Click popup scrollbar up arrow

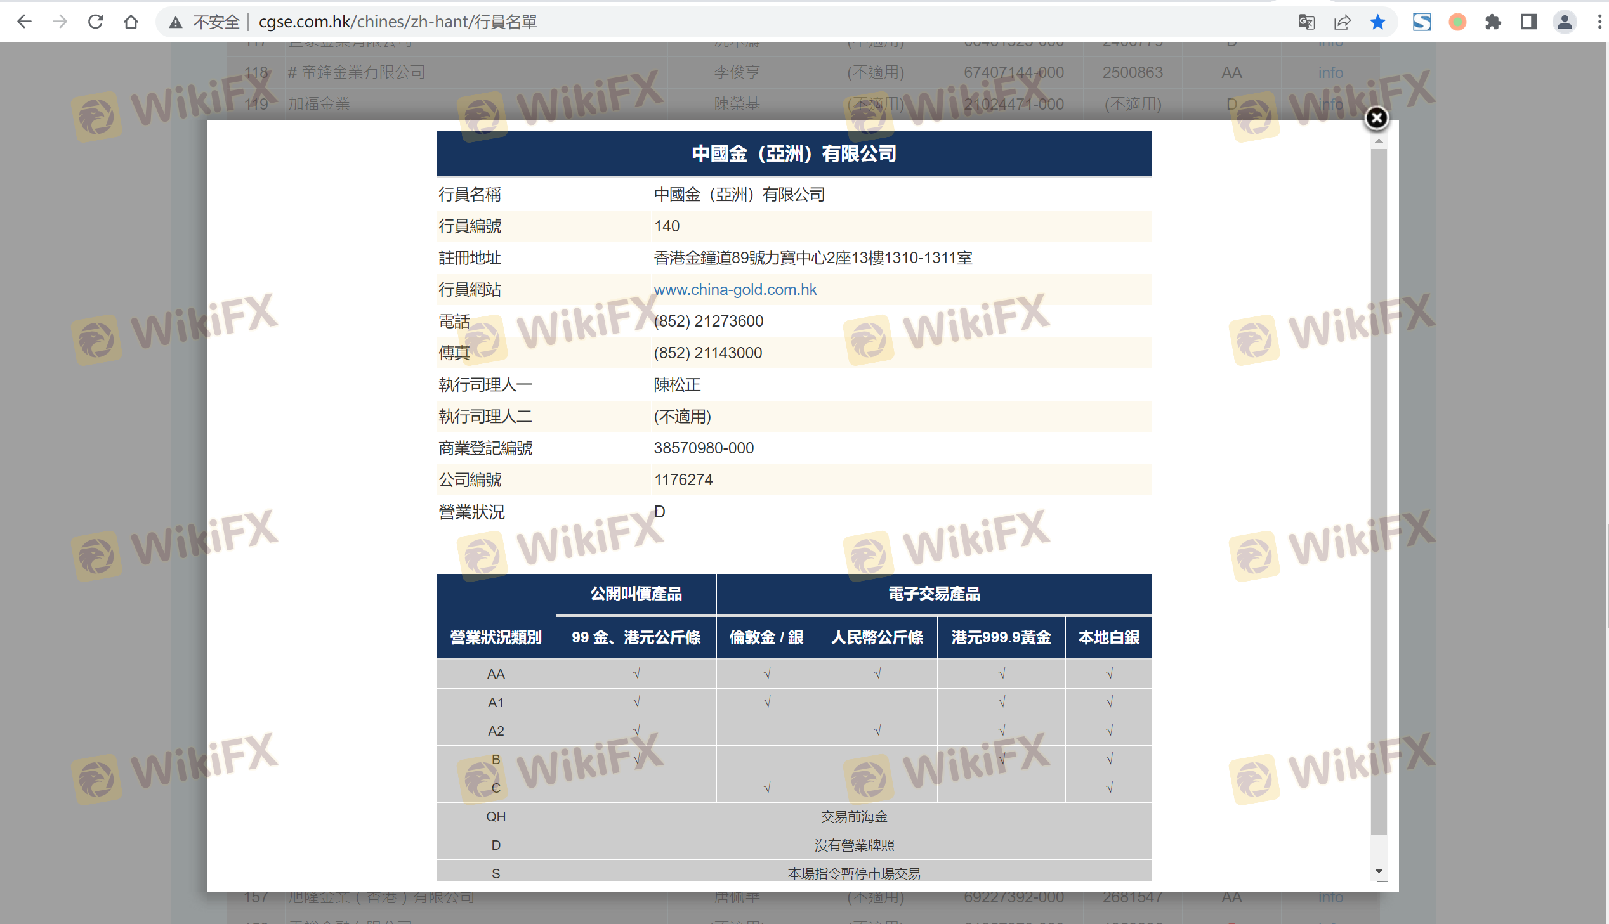coord(1378,141)
